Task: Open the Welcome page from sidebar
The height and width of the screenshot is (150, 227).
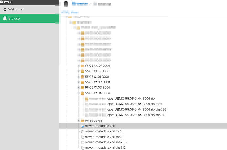Action: tap(15, 9)
